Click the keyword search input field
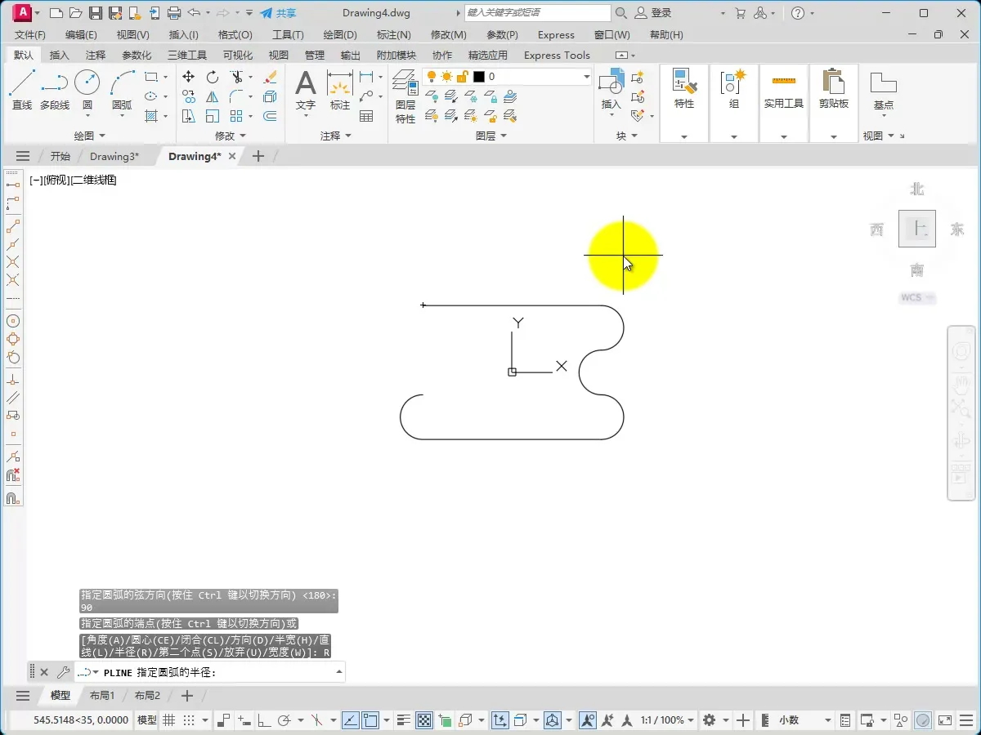Image resolution: width=981 pixels, height=735 pixels. 537,13
